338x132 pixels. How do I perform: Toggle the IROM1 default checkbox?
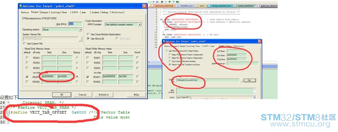pyautogui.click(x=27, y=77)
